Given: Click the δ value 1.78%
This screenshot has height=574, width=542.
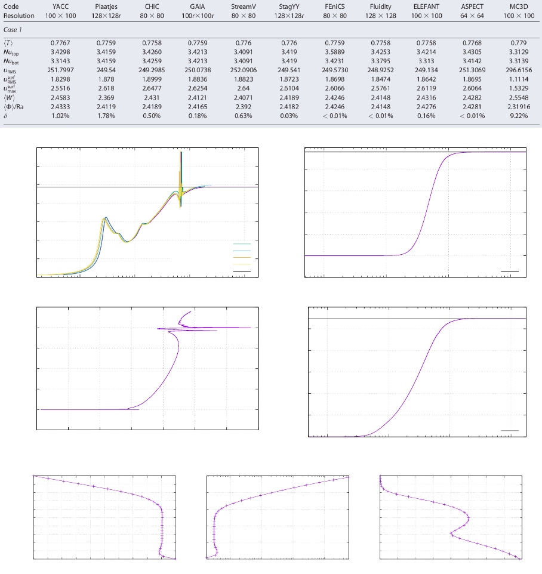Looking at the screenshot, I should [106, 116].
